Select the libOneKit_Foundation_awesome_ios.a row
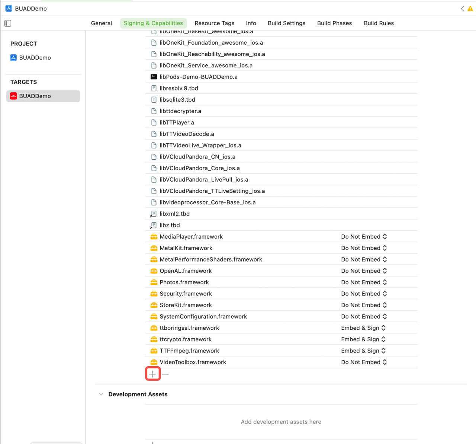Screen dimensions: 476x444 (281, 42)
